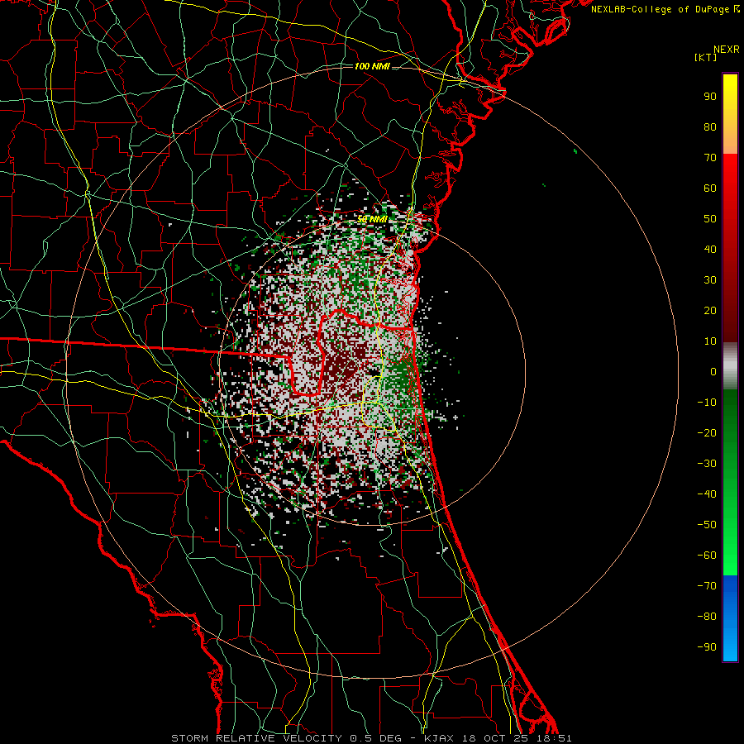The width and height of the screenshot is (744, 744).
Task: Click the [KT] units label
Action: (x=706, y=58)
